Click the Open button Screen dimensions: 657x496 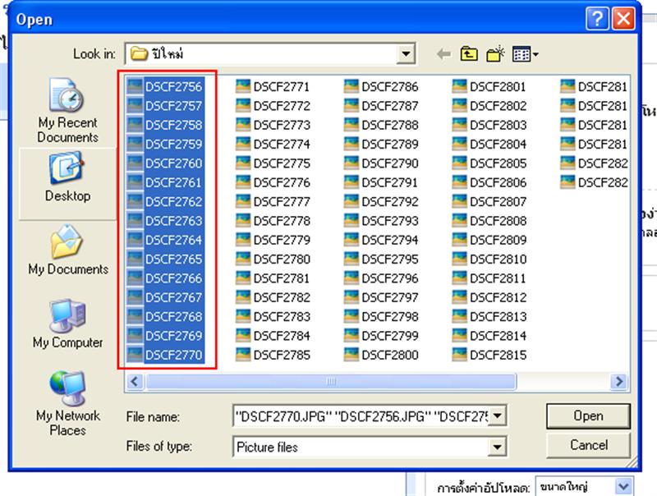click(x=588, y=416)
